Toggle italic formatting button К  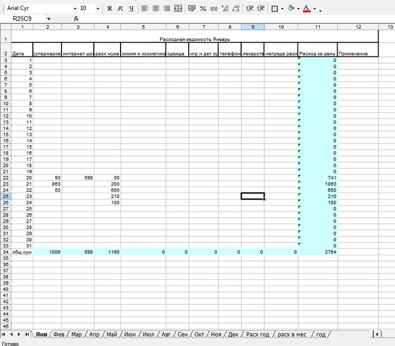(x=121, y=9)
